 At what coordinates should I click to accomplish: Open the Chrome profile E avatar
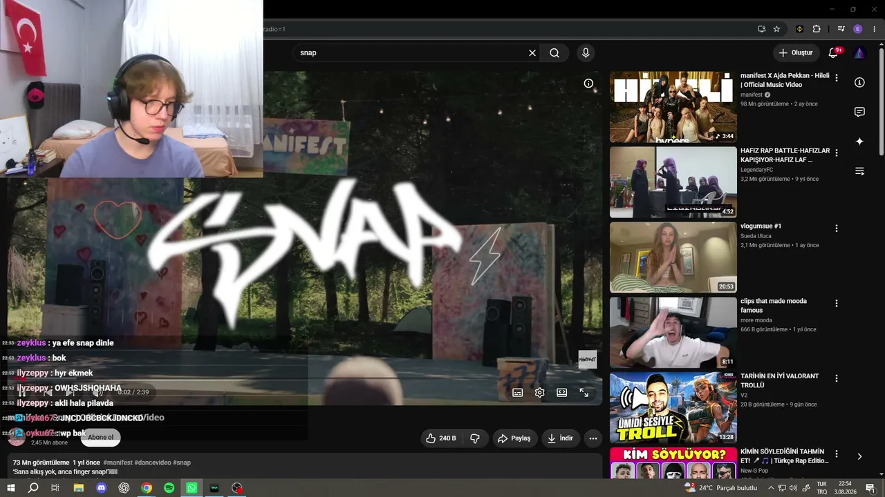point(858,29)
